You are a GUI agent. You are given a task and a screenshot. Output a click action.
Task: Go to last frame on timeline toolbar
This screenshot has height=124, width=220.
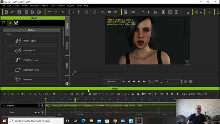(178, 94)
